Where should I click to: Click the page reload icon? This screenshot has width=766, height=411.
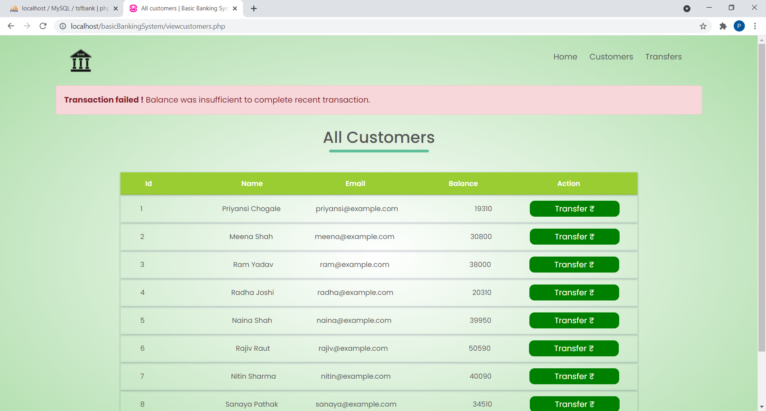(43, 26)
